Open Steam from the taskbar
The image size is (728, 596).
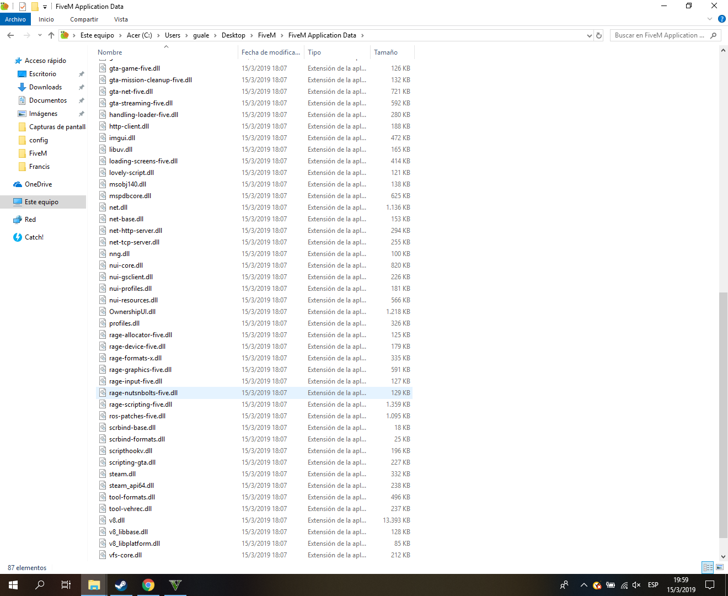pyautogui.click(x=121, y=585)
